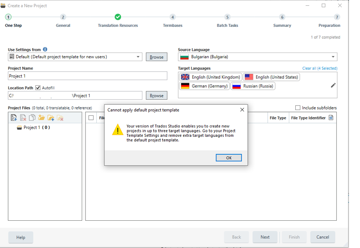The height and width of the screenshot is (248, 360).
Task: Click the "Source Language" label
Action: pyautogui.click(x=194, y=50)
